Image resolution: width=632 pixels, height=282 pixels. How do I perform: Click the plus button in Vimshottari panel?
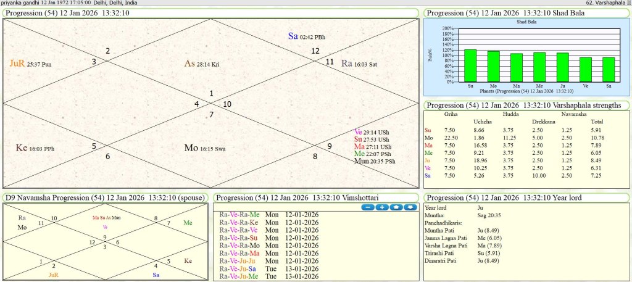click(381, 207)
